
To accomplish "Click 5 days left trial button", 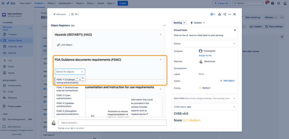I will click(221, 3).
